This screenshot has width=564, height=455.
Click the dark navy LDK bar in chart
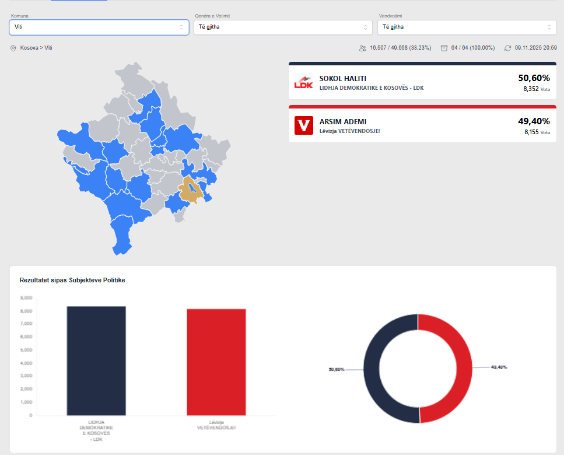click(x=96, y=360)
